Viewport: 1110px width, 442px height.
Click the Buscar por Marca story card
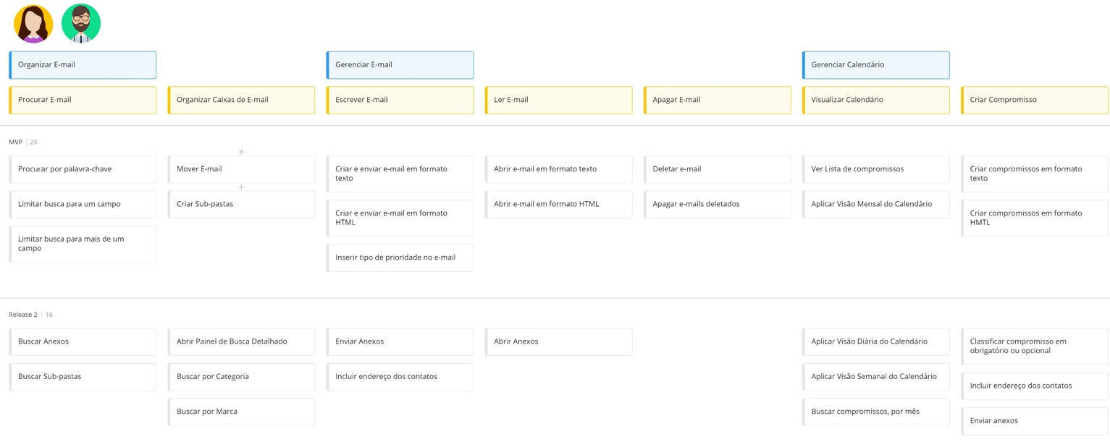(x=241, y=412)
